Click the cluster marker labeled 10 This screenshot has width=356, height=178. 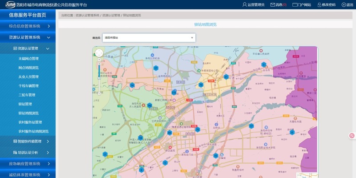point(215,155)
